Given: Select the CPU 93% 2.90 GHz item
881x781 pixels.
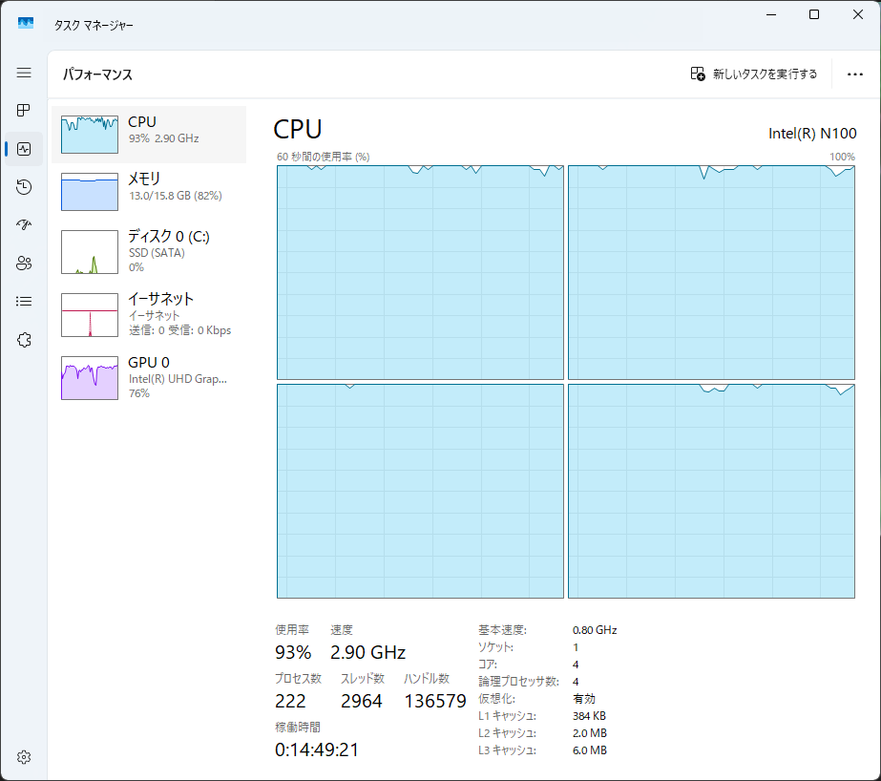Looking at the screenshot, I should click(149, 135).
